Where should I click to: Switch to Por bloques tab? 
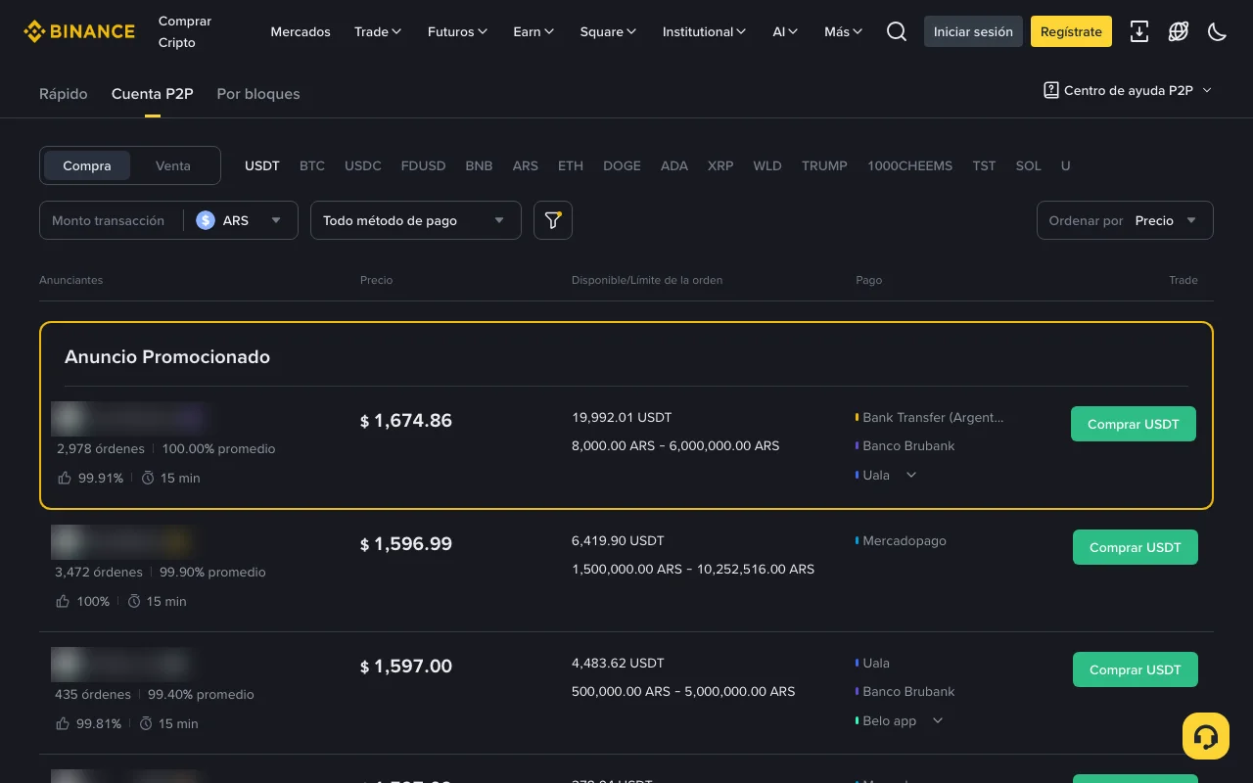(x=258, y=94)
